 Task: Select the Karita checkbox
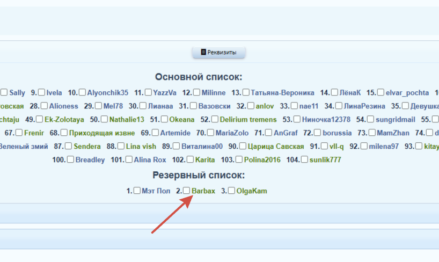pos(190,159)
